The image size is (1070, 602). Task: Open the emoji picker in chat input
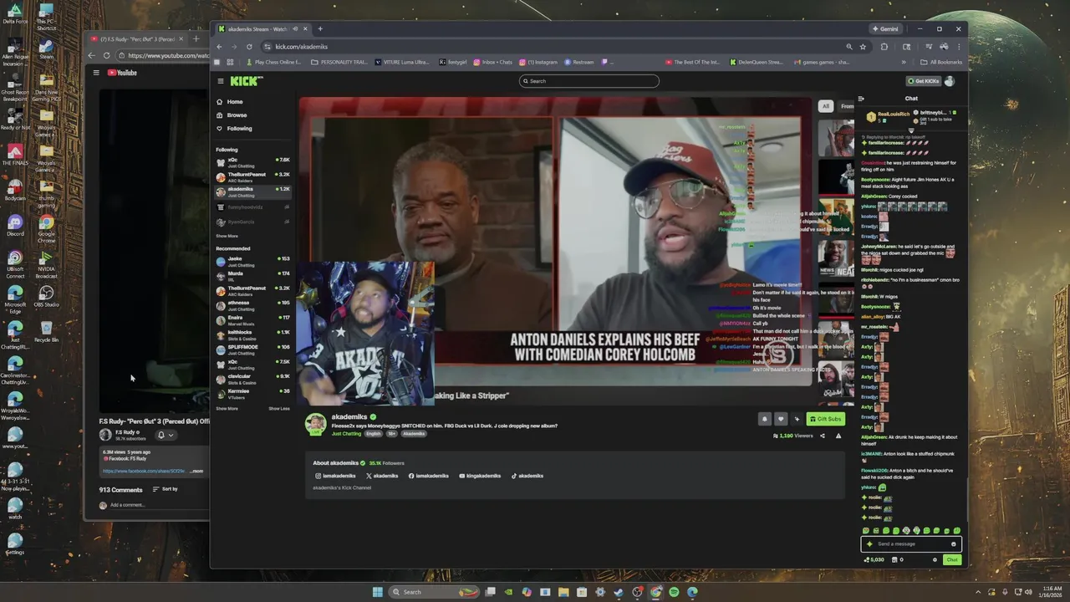pyautogui.click(x=954, y=544)
